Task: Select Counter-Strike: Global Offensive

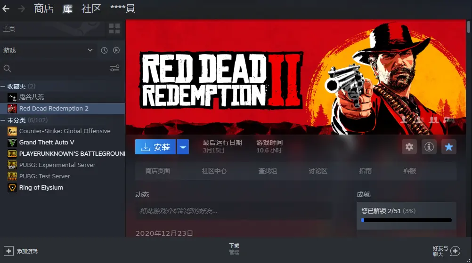Action: point(62,131)
